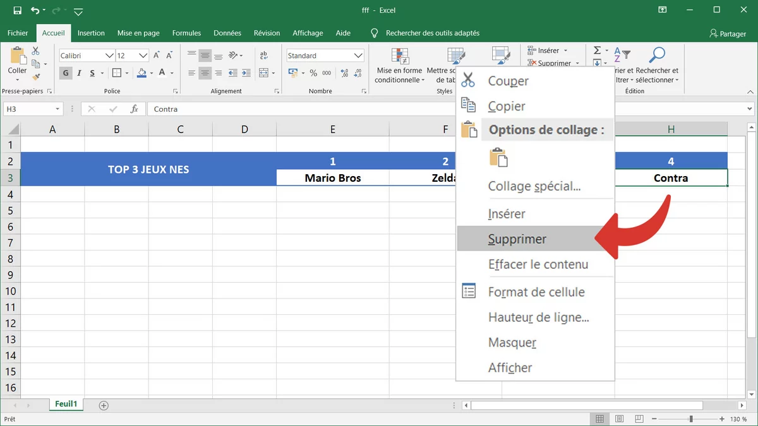Open the Customize Quick Access Toolbar dropdown

click(78, 11)
